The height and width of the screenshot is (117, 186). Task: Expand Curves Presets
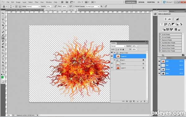click(160, 37)
